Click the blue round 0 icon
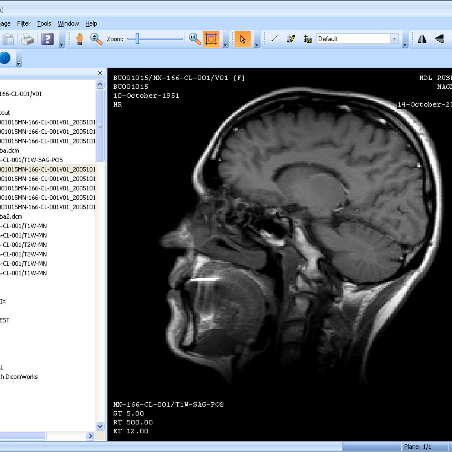This screenshot has width=452, height=452. tap(5, 58)
